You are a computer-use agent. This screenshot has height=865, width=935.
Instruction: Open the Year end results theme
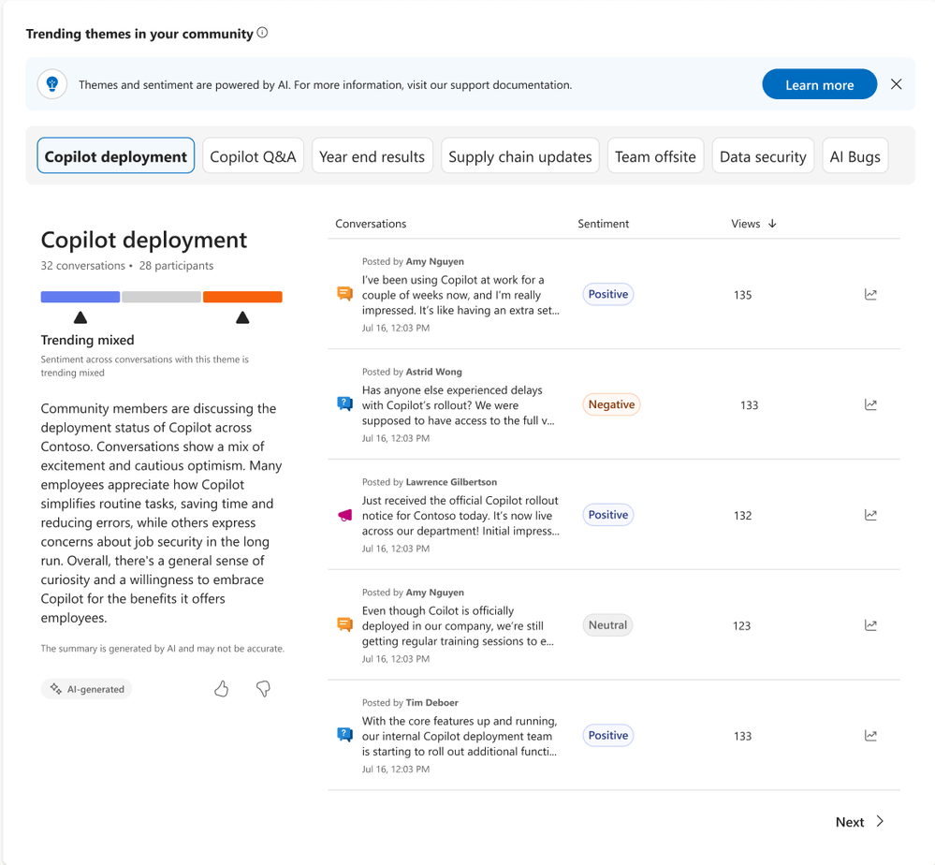(x=373, y=155)
